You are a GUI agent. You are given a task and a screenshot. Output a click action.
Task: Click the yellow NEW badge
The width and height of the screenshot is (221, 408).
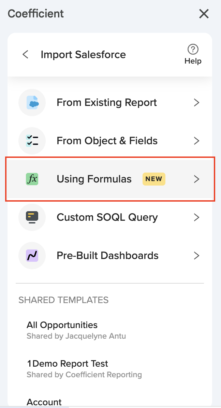(x=154, y=179)
